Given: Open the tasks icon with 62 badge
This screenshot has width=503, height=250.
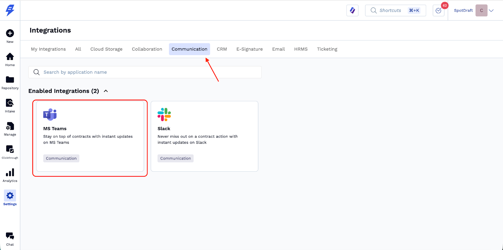Looking at the screenshot, I should click(439, 11).
